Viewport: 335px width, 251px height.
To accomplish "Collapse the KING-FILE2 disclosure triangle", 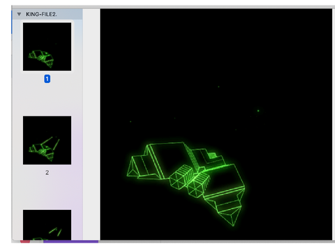I will pyautogui.click(x=19, y=15).
